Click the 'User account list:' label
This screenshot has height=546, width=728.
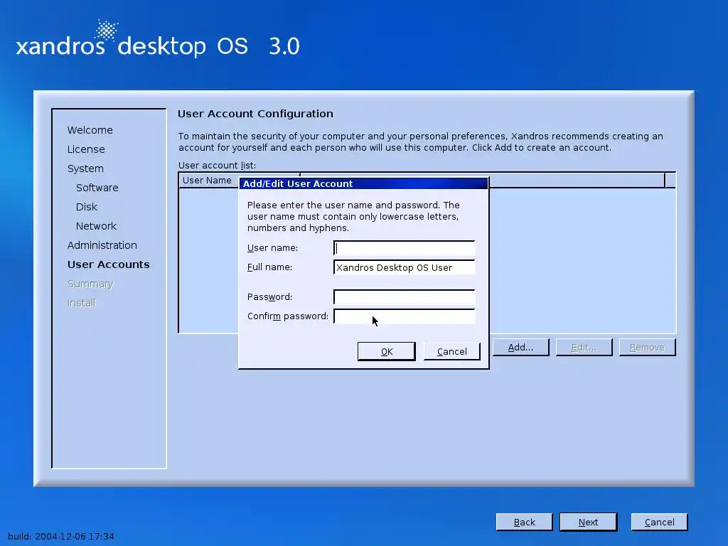click(217, 165)
